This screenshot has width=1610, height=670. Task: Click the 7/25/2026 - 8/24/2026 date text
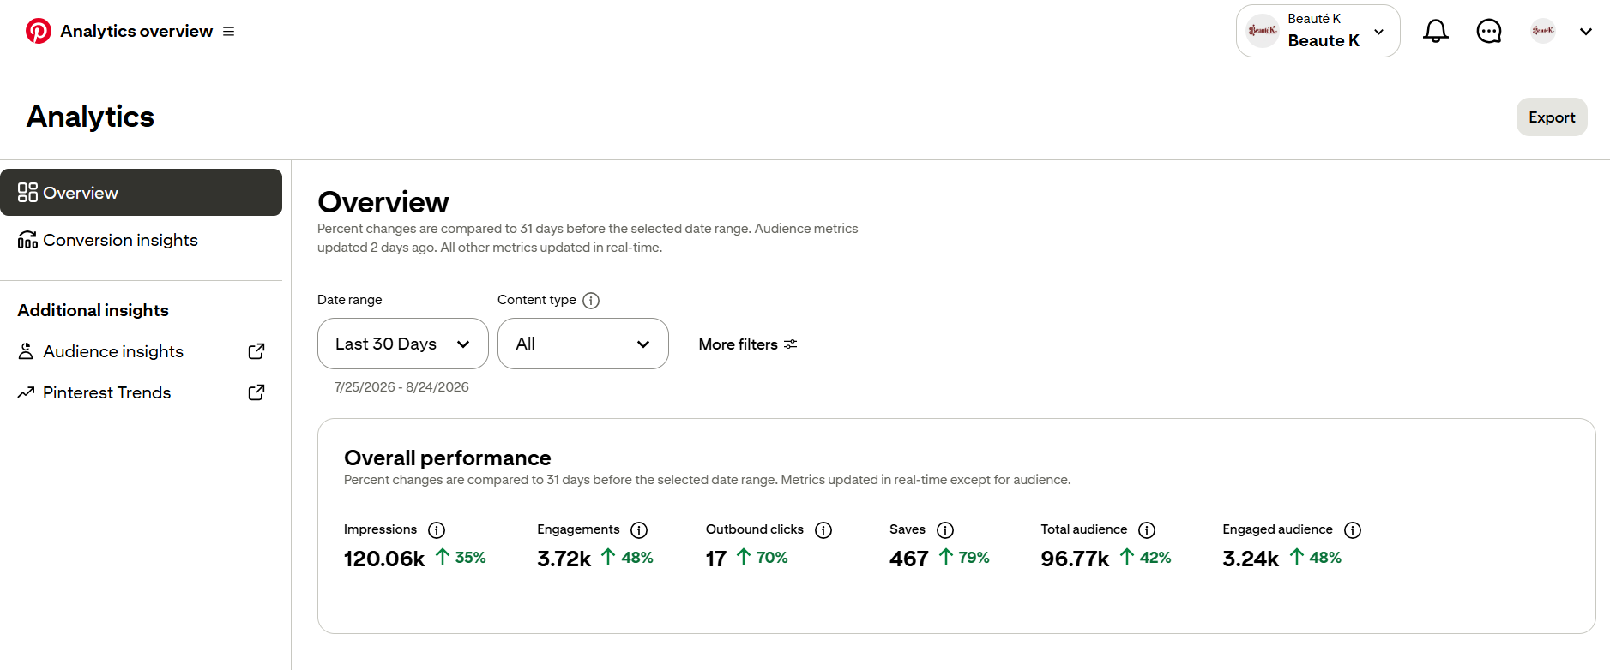[401, 387]
